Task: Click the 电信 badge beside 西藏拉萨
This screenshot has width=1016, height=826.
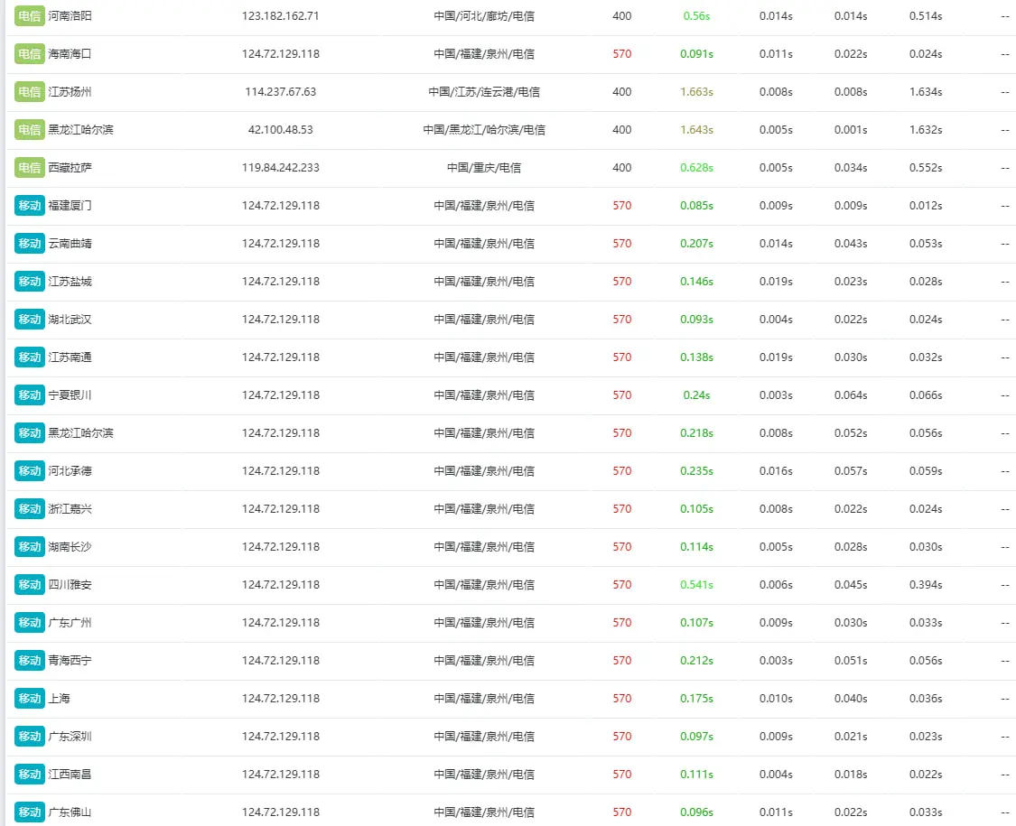Action: 30,168
